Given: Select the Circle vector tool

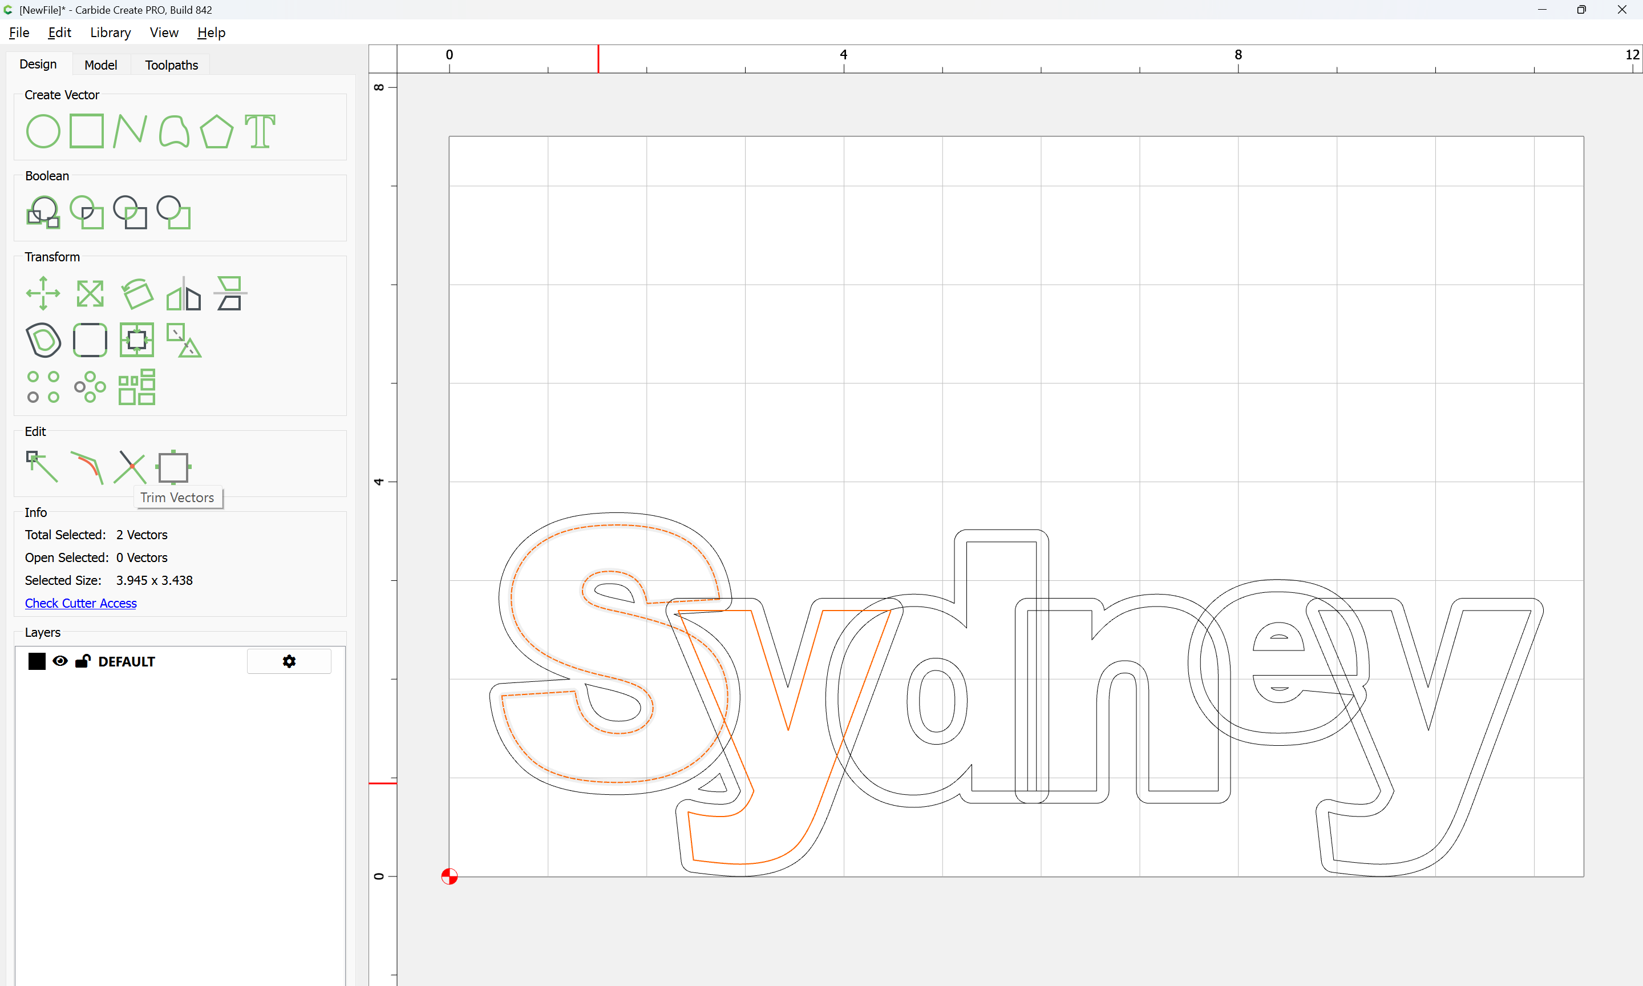Looking at the screenshot, I should pos(43,131).
